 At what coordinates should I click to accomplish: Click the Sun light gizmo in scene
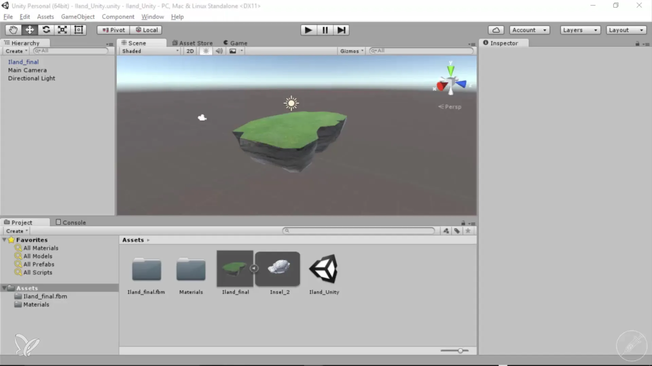[291, 103]
